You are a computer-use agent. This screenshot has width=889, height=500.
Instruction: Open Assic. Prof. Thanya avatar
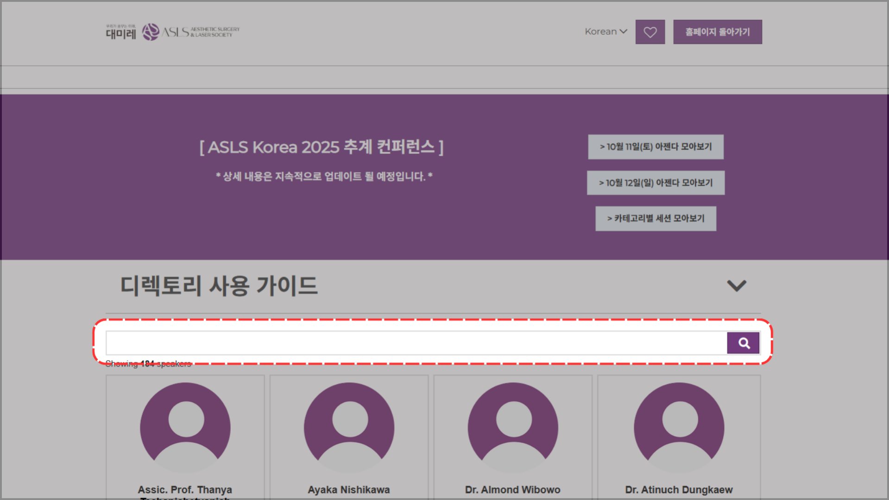pyautogui.click(x=185, y=427)
